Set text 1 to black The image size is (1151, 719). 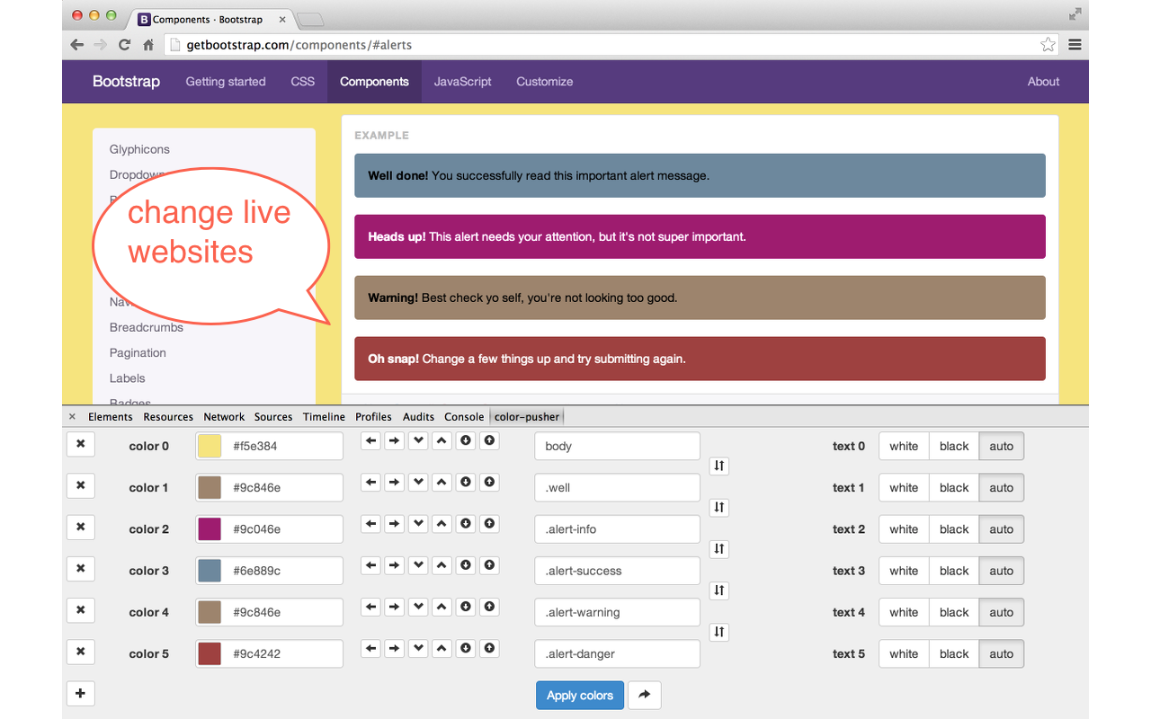[954, 488]
